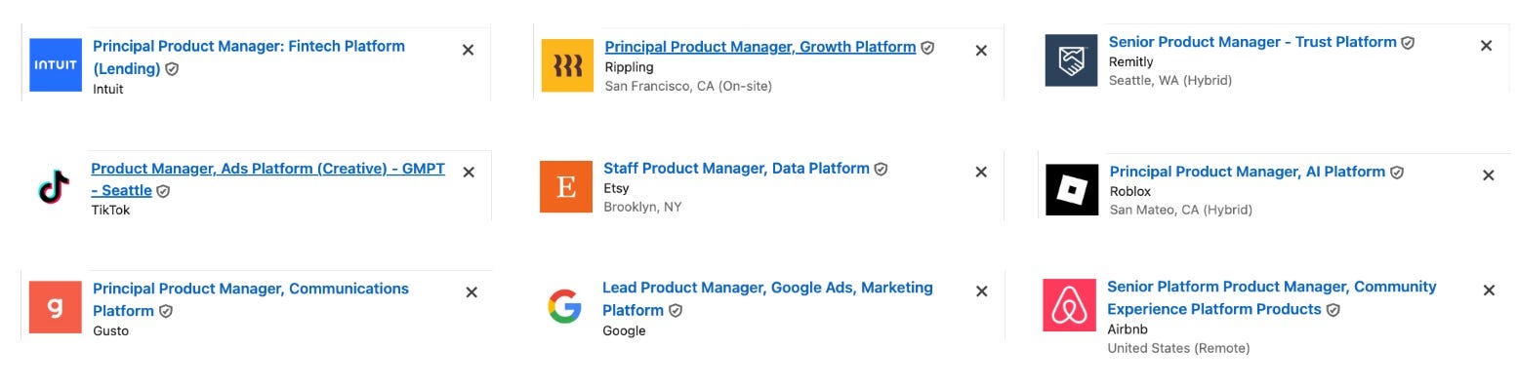Click the Remitly handshake logo
1518x387 pixels.
coord(1071,60)
